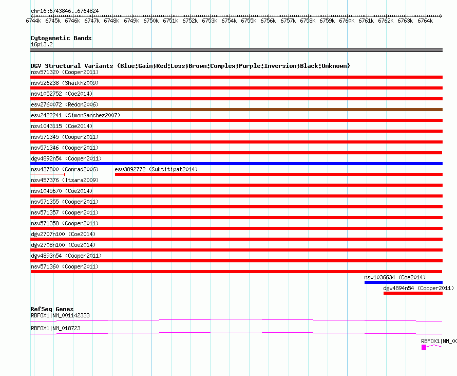457x376 pixels.
Task: Open the esv3892772 (Suktitipat2014) label
Action: tap(156, 169)
